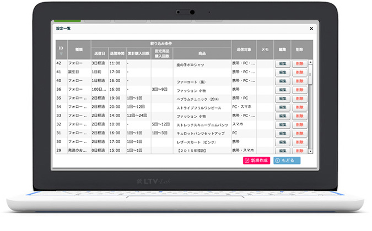Edit row ID 34
The width and height of the screenshot is (372, 231).
[x=283, y=107]
